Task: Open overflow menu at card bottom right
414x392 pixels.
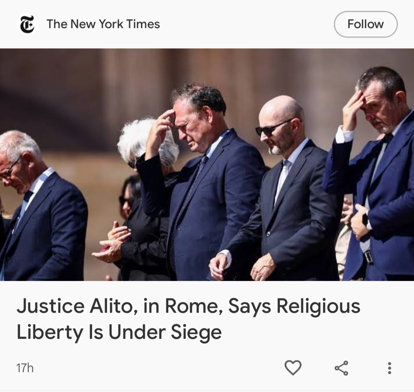Action: tap(389, 368)
